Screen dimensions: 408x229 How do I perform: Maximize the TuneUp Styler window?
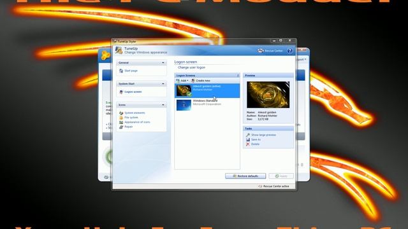tap(280, 41)
